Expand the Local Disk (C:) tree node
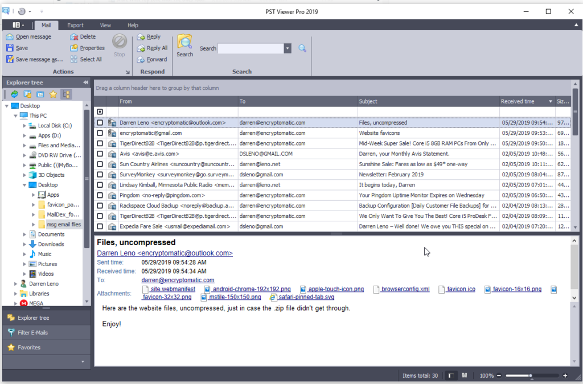This screenshot has height=384, width=583. [x=24, y=126]
